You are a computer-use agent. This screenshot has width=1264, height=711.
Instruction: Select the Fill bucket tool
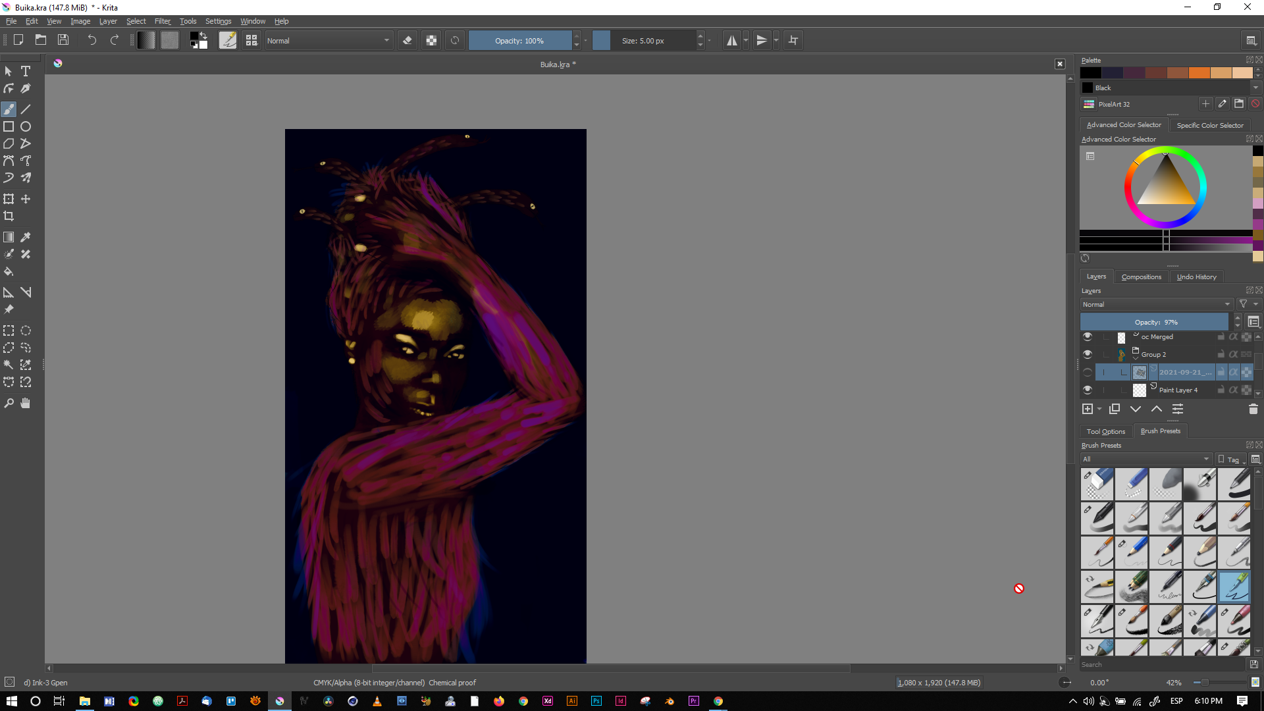coord(9,271)
